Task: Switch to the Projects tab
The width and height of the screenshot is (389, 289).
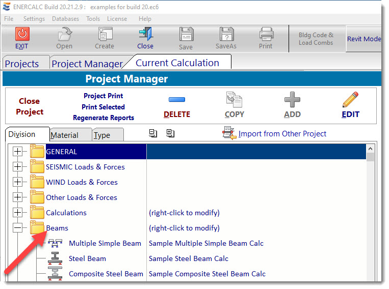Action: click(x=22, y=64)
